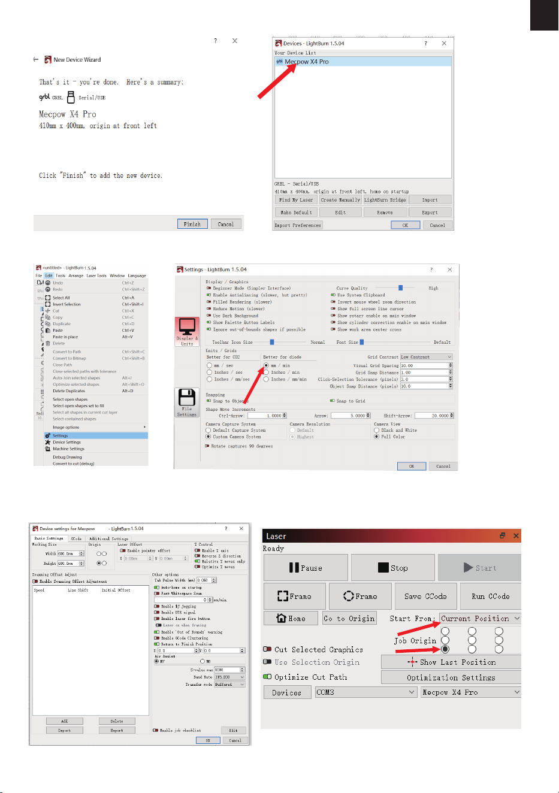This screenshot has height=793, width=559.
Task: Select Inches / sec radio button
Action: click(209, 372)
